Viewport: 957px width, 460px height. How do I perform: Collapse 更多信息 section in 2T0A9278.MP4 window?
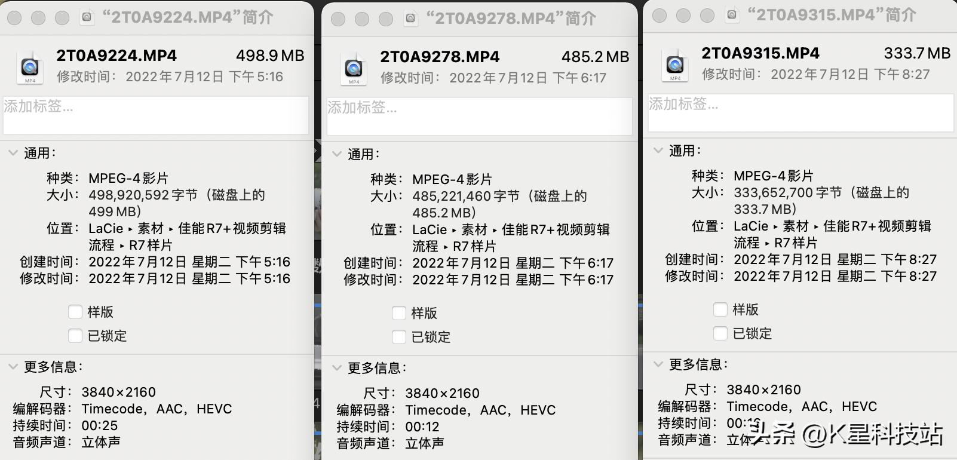tap(337, 368)
